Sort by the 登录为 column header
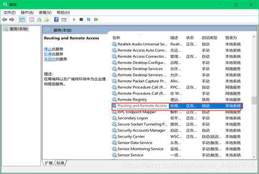This screenshot has width=259, height=174. coord(233,38)
